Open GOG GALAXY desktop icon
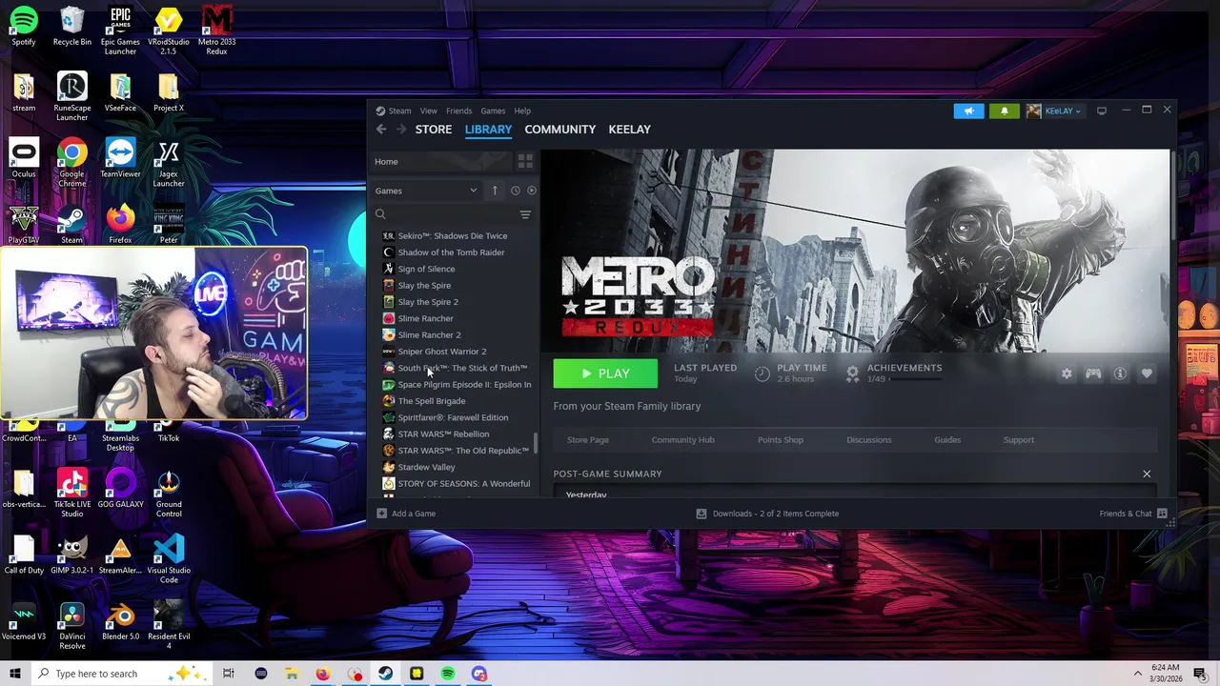This screenshot has height=686, width=1220. coord(120,489)
